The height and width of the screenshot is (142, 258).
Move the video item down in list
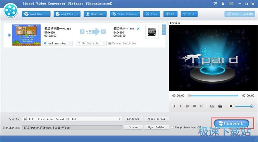[164, 33]
